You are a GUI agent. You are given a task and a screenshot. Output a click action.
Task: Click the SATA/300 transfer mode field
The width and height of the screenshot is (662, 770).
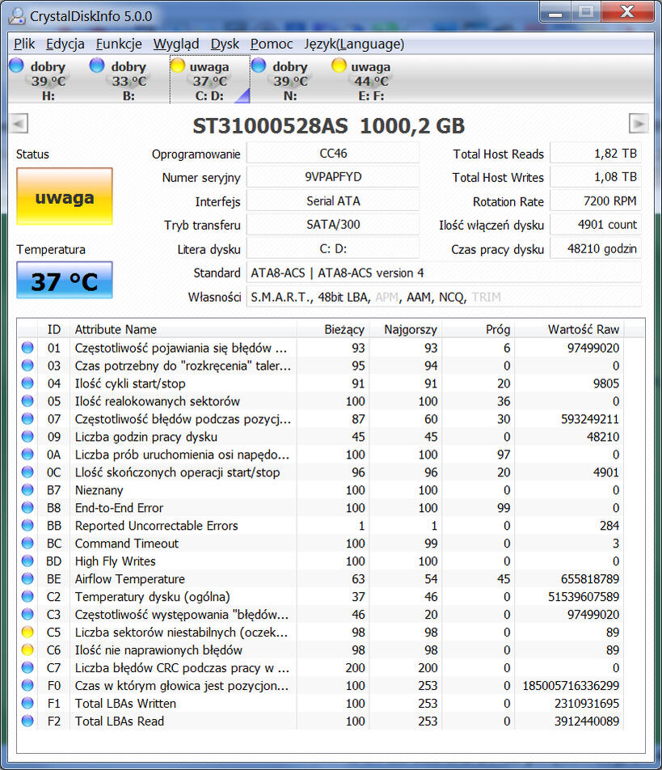(x=333, y=224)
